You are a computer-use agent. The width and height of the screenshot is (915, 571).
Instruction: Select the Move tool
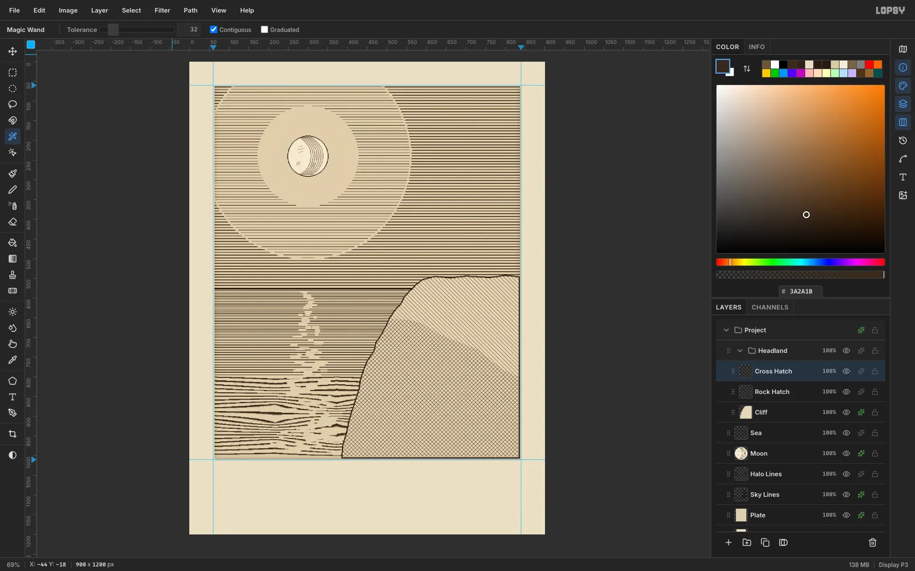(x=13, y=51)
